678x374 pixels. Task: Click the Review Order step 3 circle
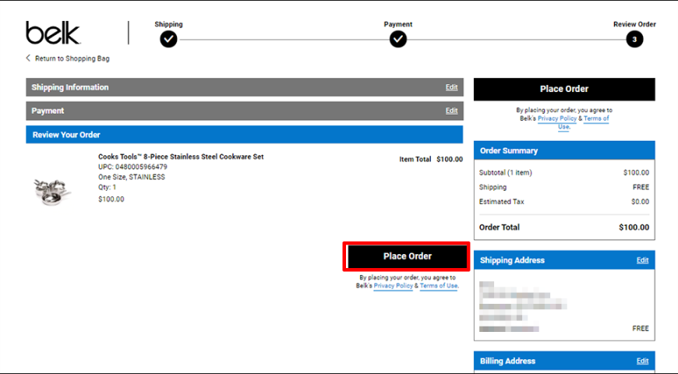[634, 39]
